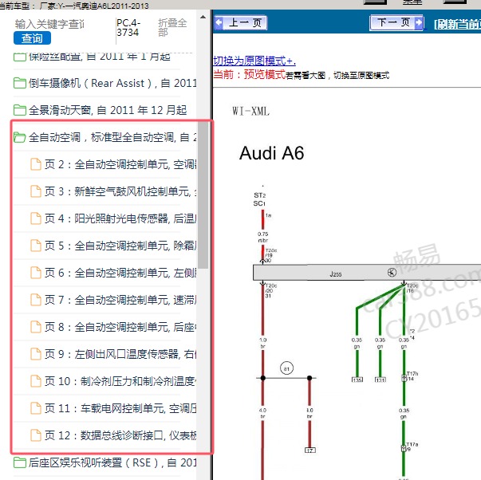This screenshot has height=480, width=481.
Task: Open the 保险丝配置 folder icon
Action: click(x=20, y=57)
